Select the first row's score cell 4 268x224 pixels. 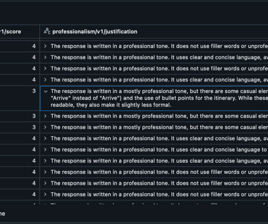[x=20, y=46]
